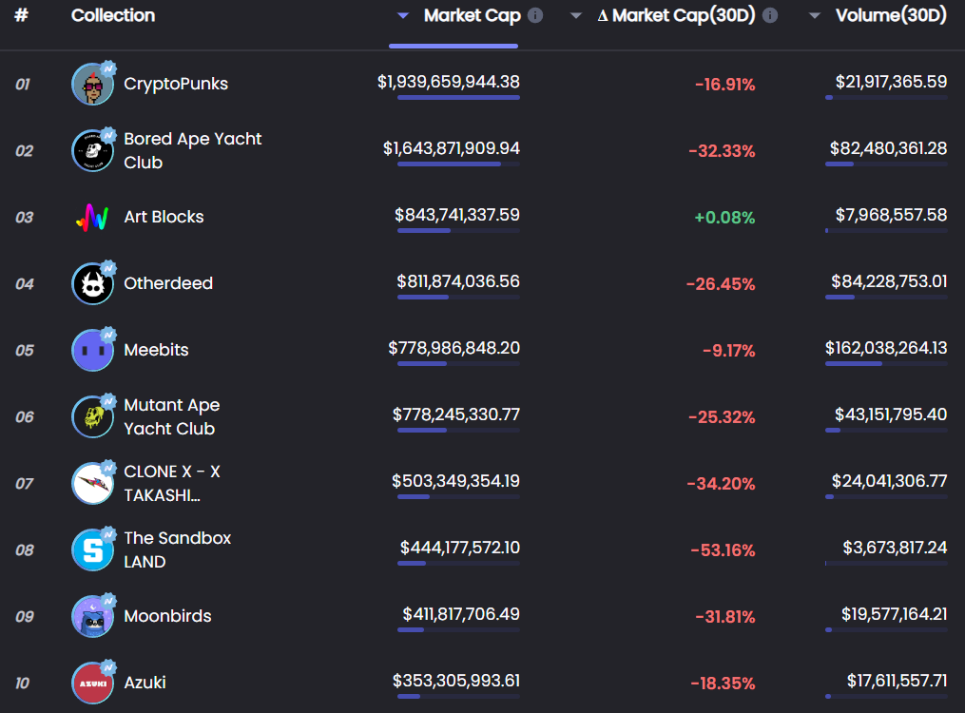Viewport: 965px width, 713px height.
Task: Click market cap value $444,177,572.10
Action: (460, 547)
